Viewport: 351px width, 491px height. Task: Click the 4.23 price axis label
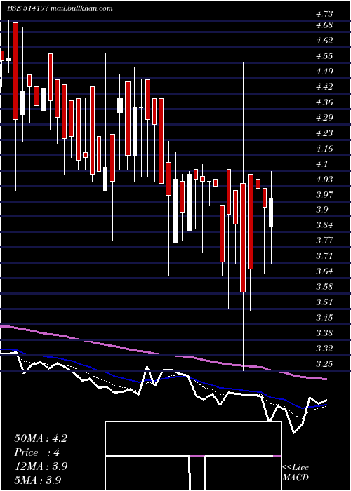point(324,133)
